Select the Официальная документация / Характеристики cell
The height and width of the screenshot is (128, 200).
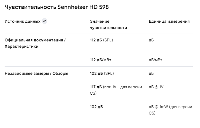[x=35, y=43]
